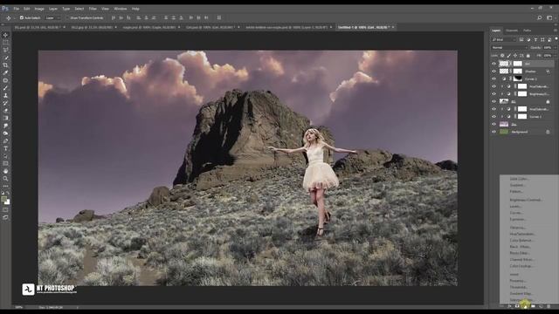Click the Opacity value field
The image size is (559, 314).
pos(547,48)
